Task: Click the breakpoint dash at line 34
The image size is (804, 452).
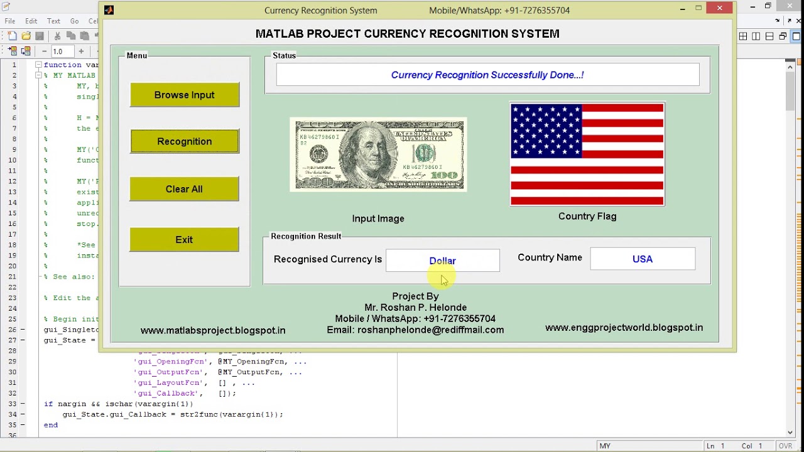Action: [23, 414]
